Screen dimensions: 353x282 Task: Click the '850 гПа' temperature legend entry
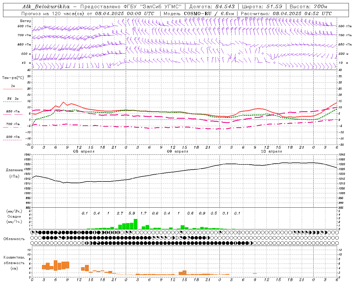coord(13,112)
